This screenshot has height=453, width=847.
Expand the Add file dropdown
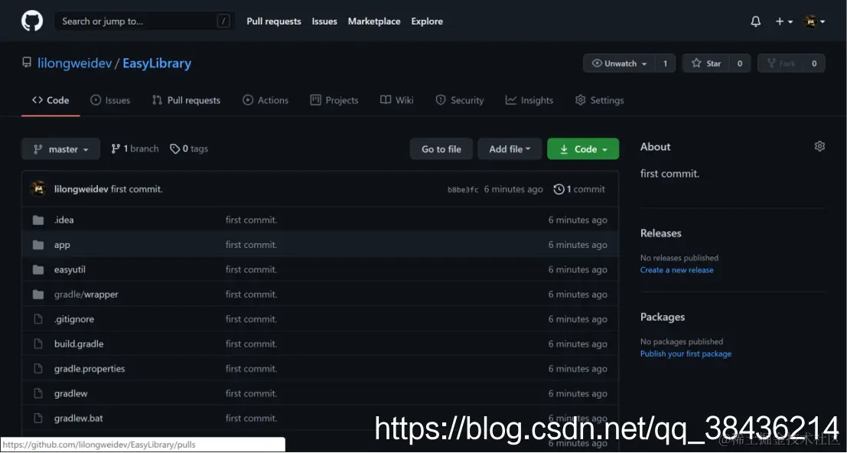(x=510, y=149)
